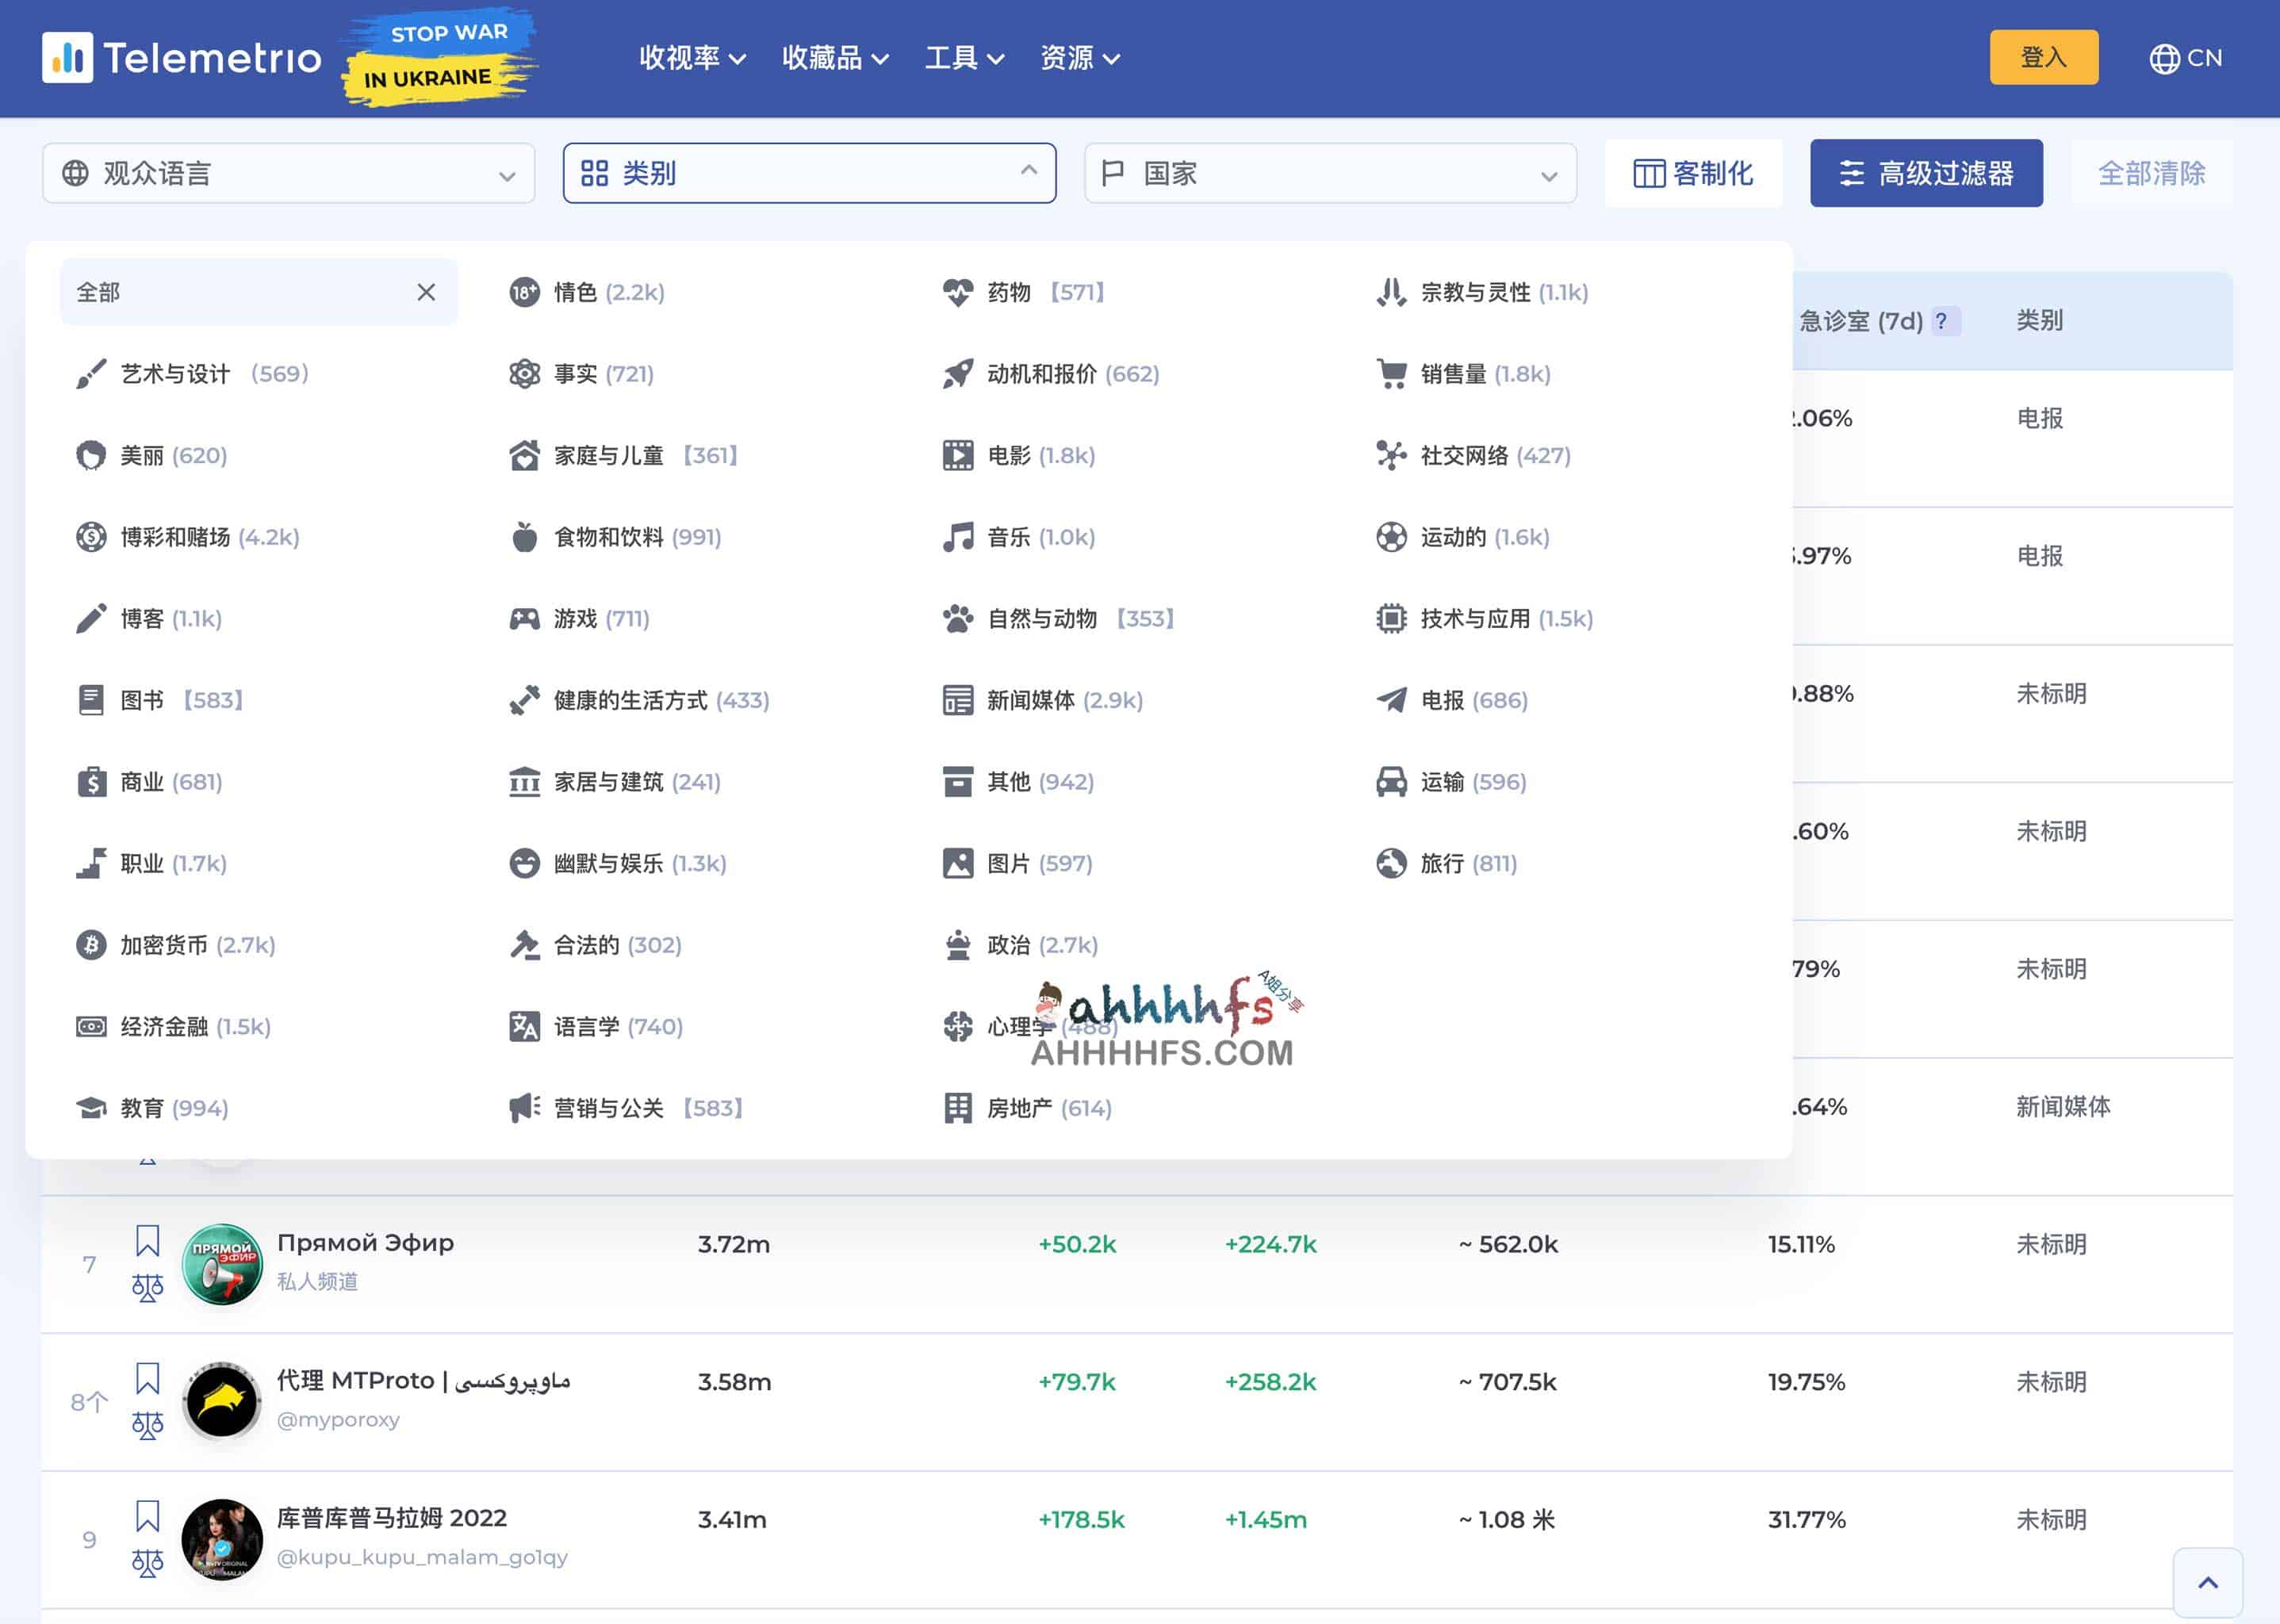Click the 登入 login button
Screen dimensions: 2280x1624
2043,58
